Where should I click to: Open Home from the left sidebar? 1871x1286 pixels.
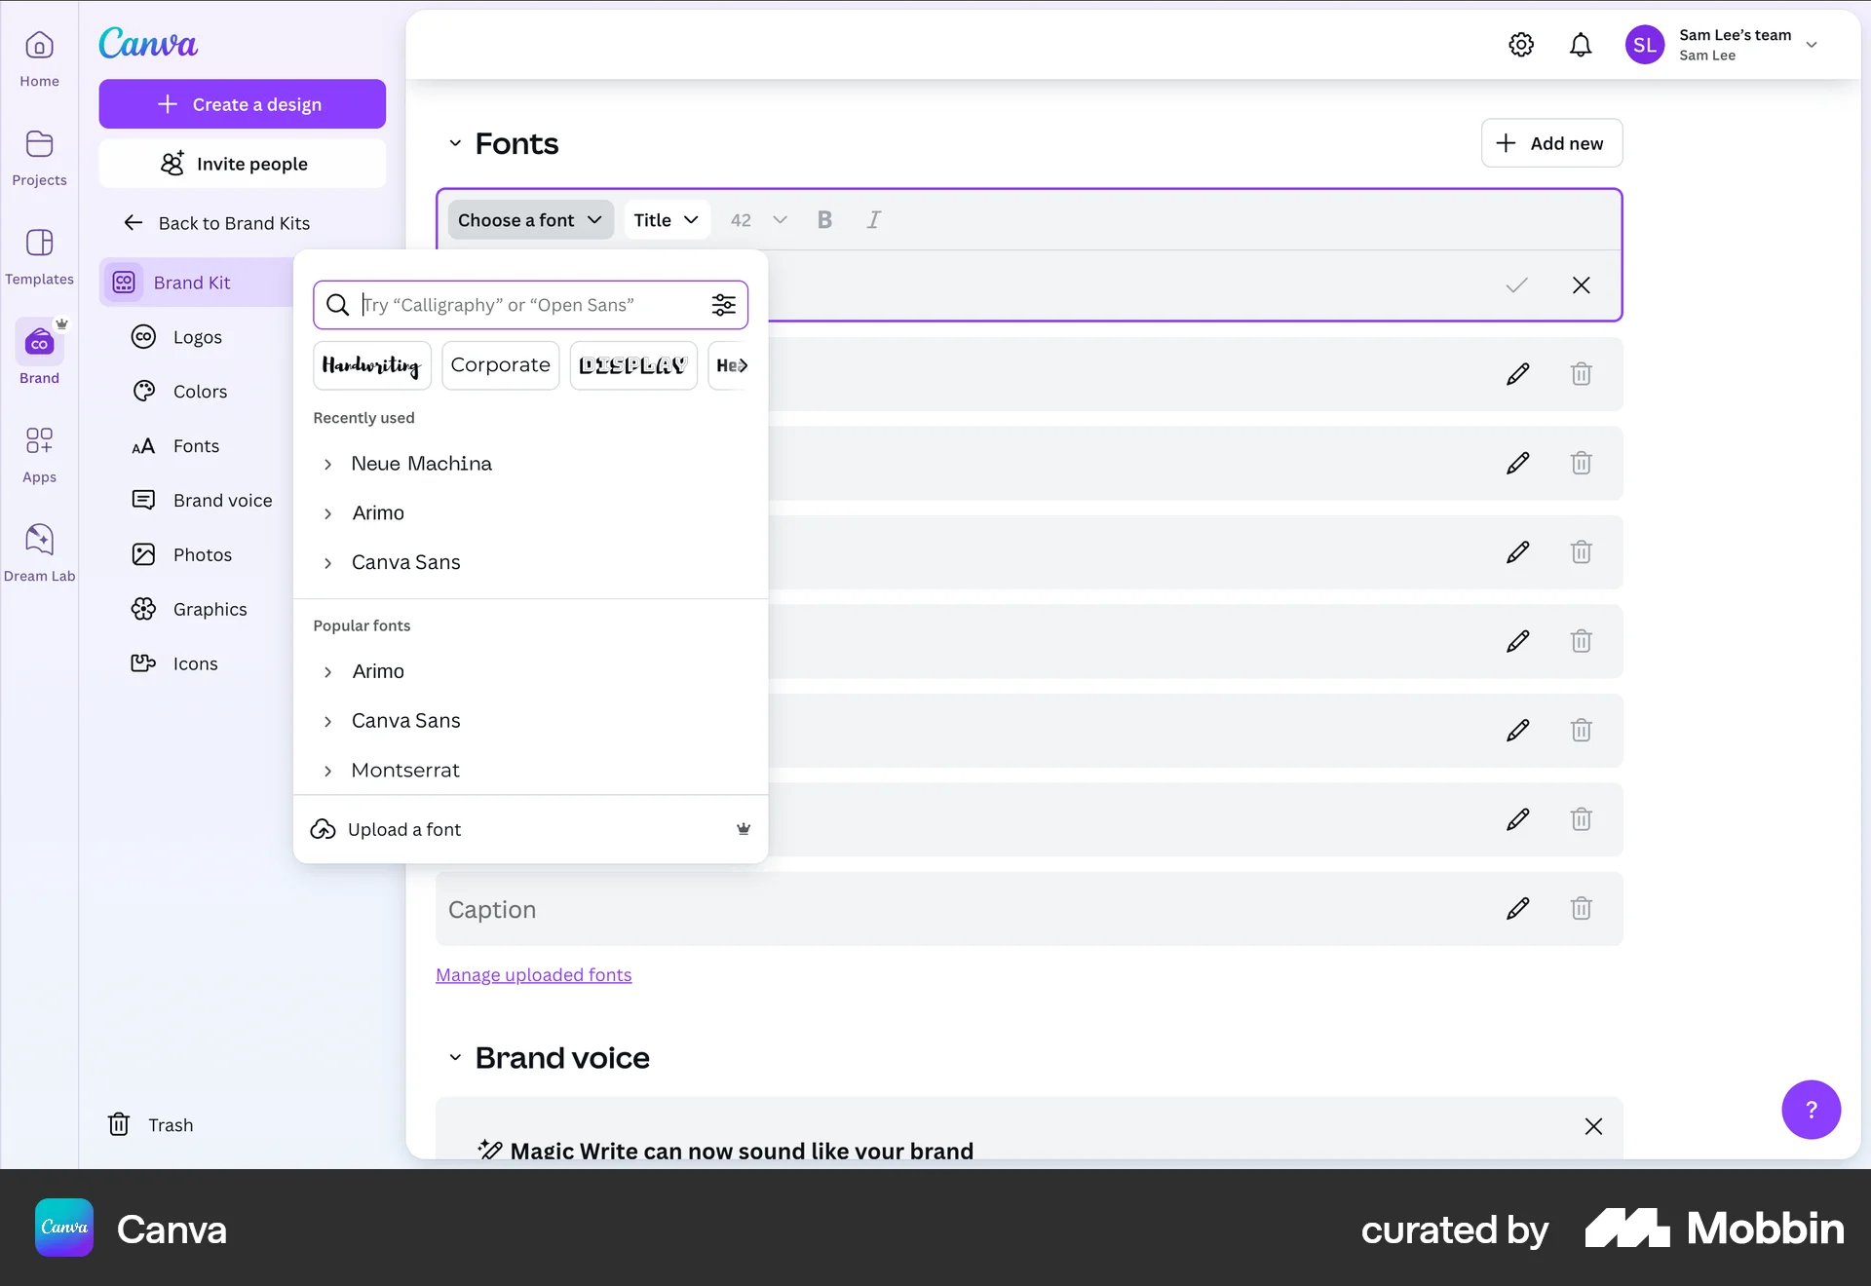tap(39, 58)
